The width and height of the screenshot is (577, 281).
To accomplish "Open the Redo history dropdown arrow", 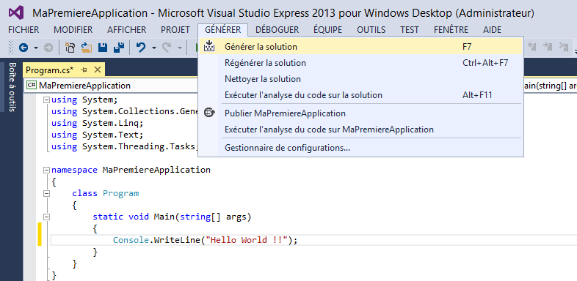I will [180, 48].
